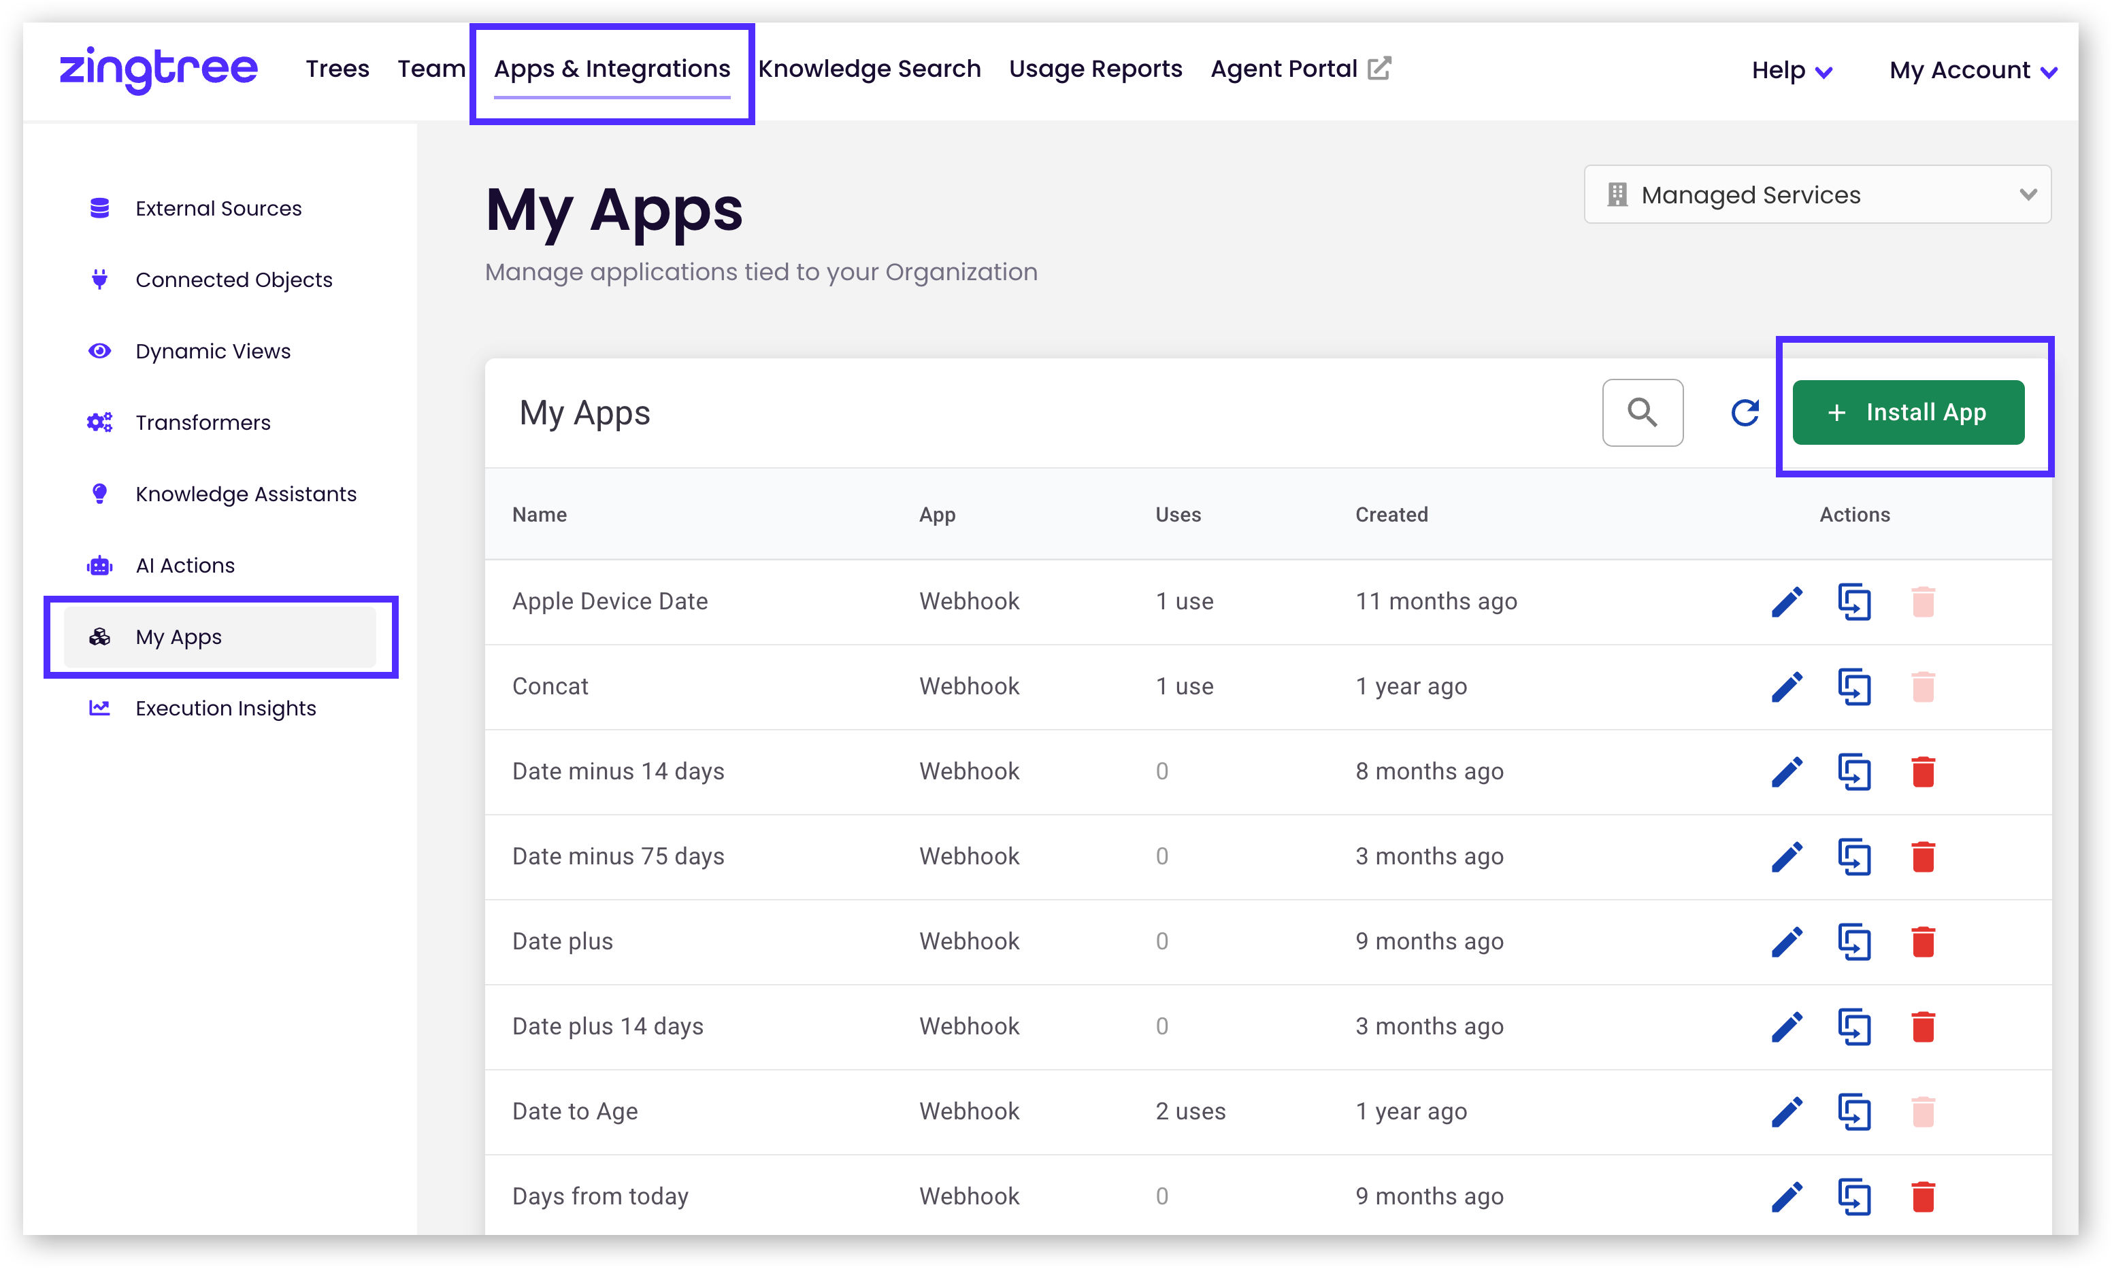Copy the Days from today app
This screenshot has height=1269, width=2112.
pos(1853,1196)
